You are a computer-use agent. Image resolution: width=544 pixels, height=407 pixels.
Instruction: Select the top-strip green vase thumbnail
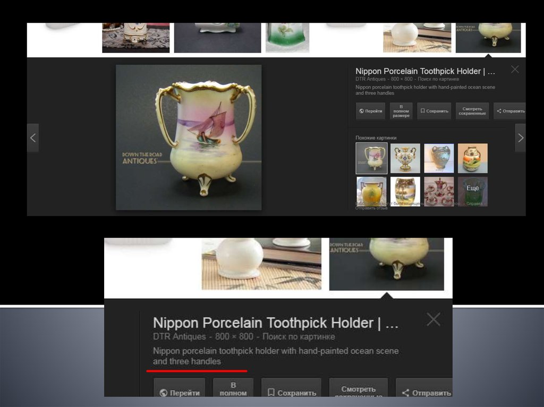[x=287, y=38]
